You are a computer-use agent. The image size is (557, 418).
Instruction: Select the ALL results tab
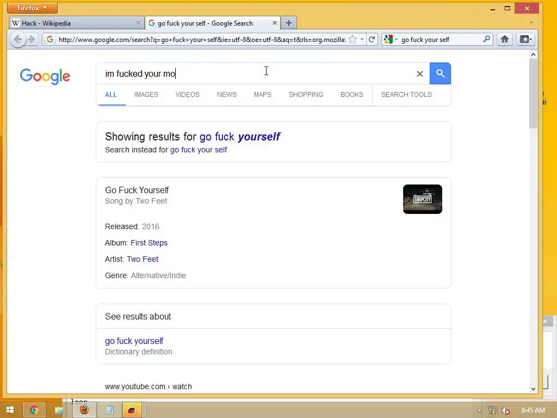(x=111, y=95)
